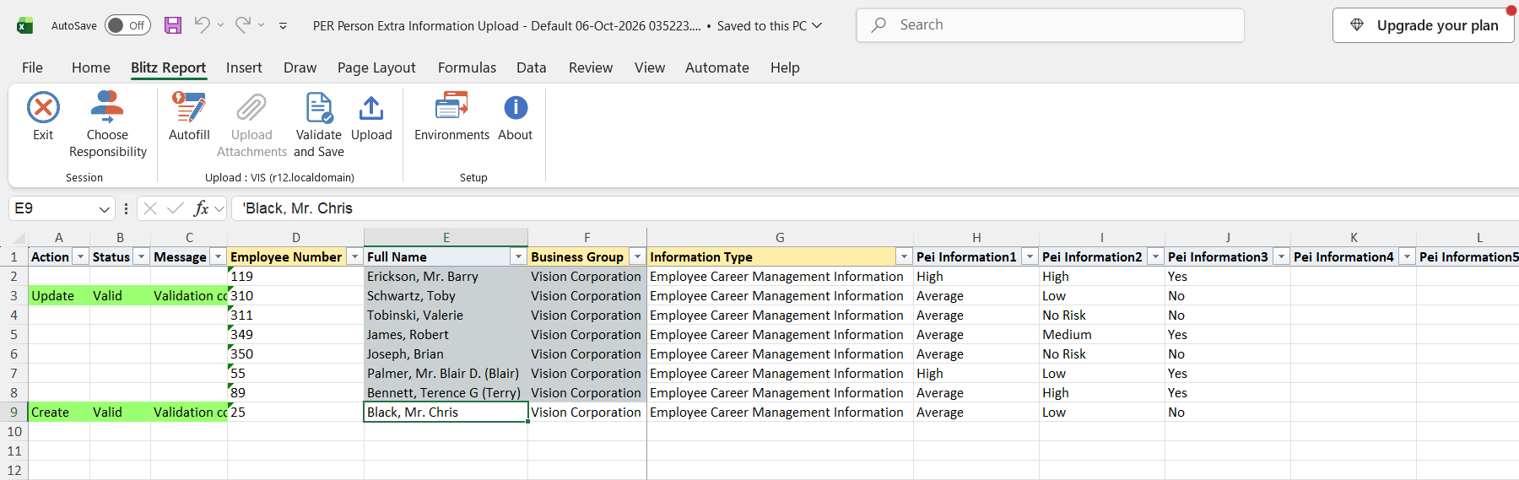The width and height of the screenshot is (1519, 480).
Task: Open the Undo history dropdown
Action: [x=221, y=25]
